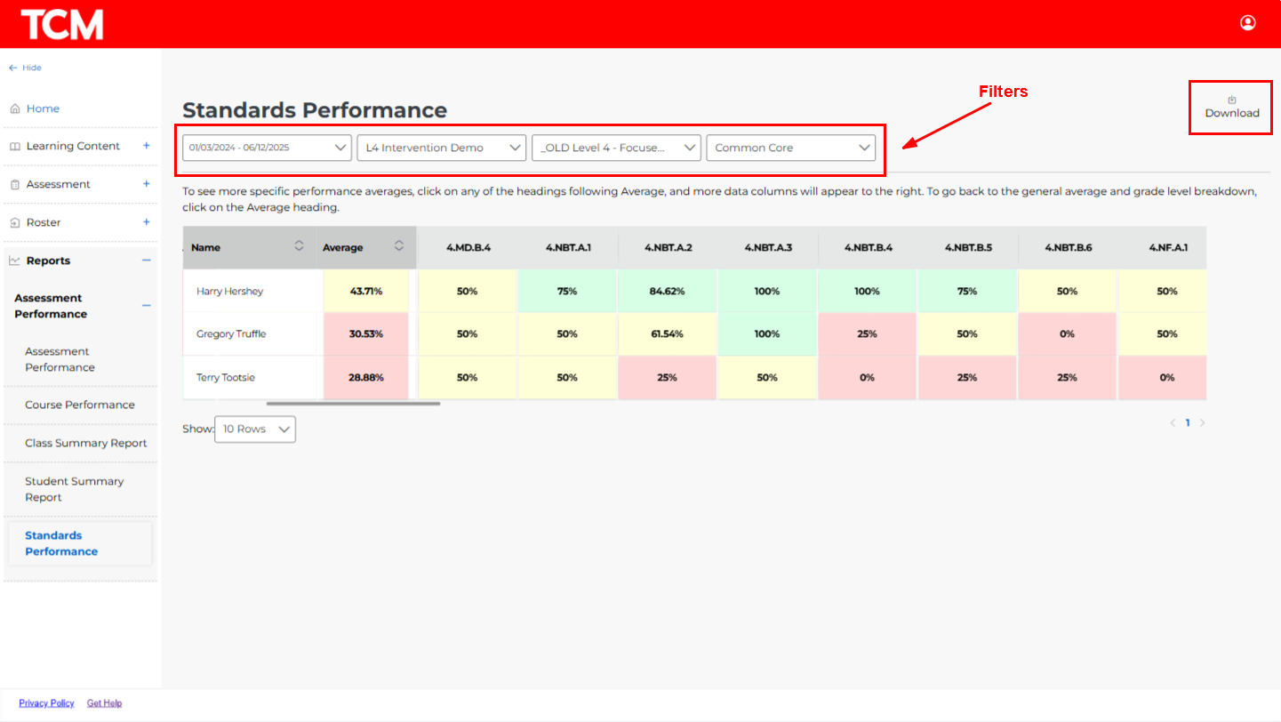Click the TCM logo
This screenshot has width=1281, height=722.
(x=62, y=24)
